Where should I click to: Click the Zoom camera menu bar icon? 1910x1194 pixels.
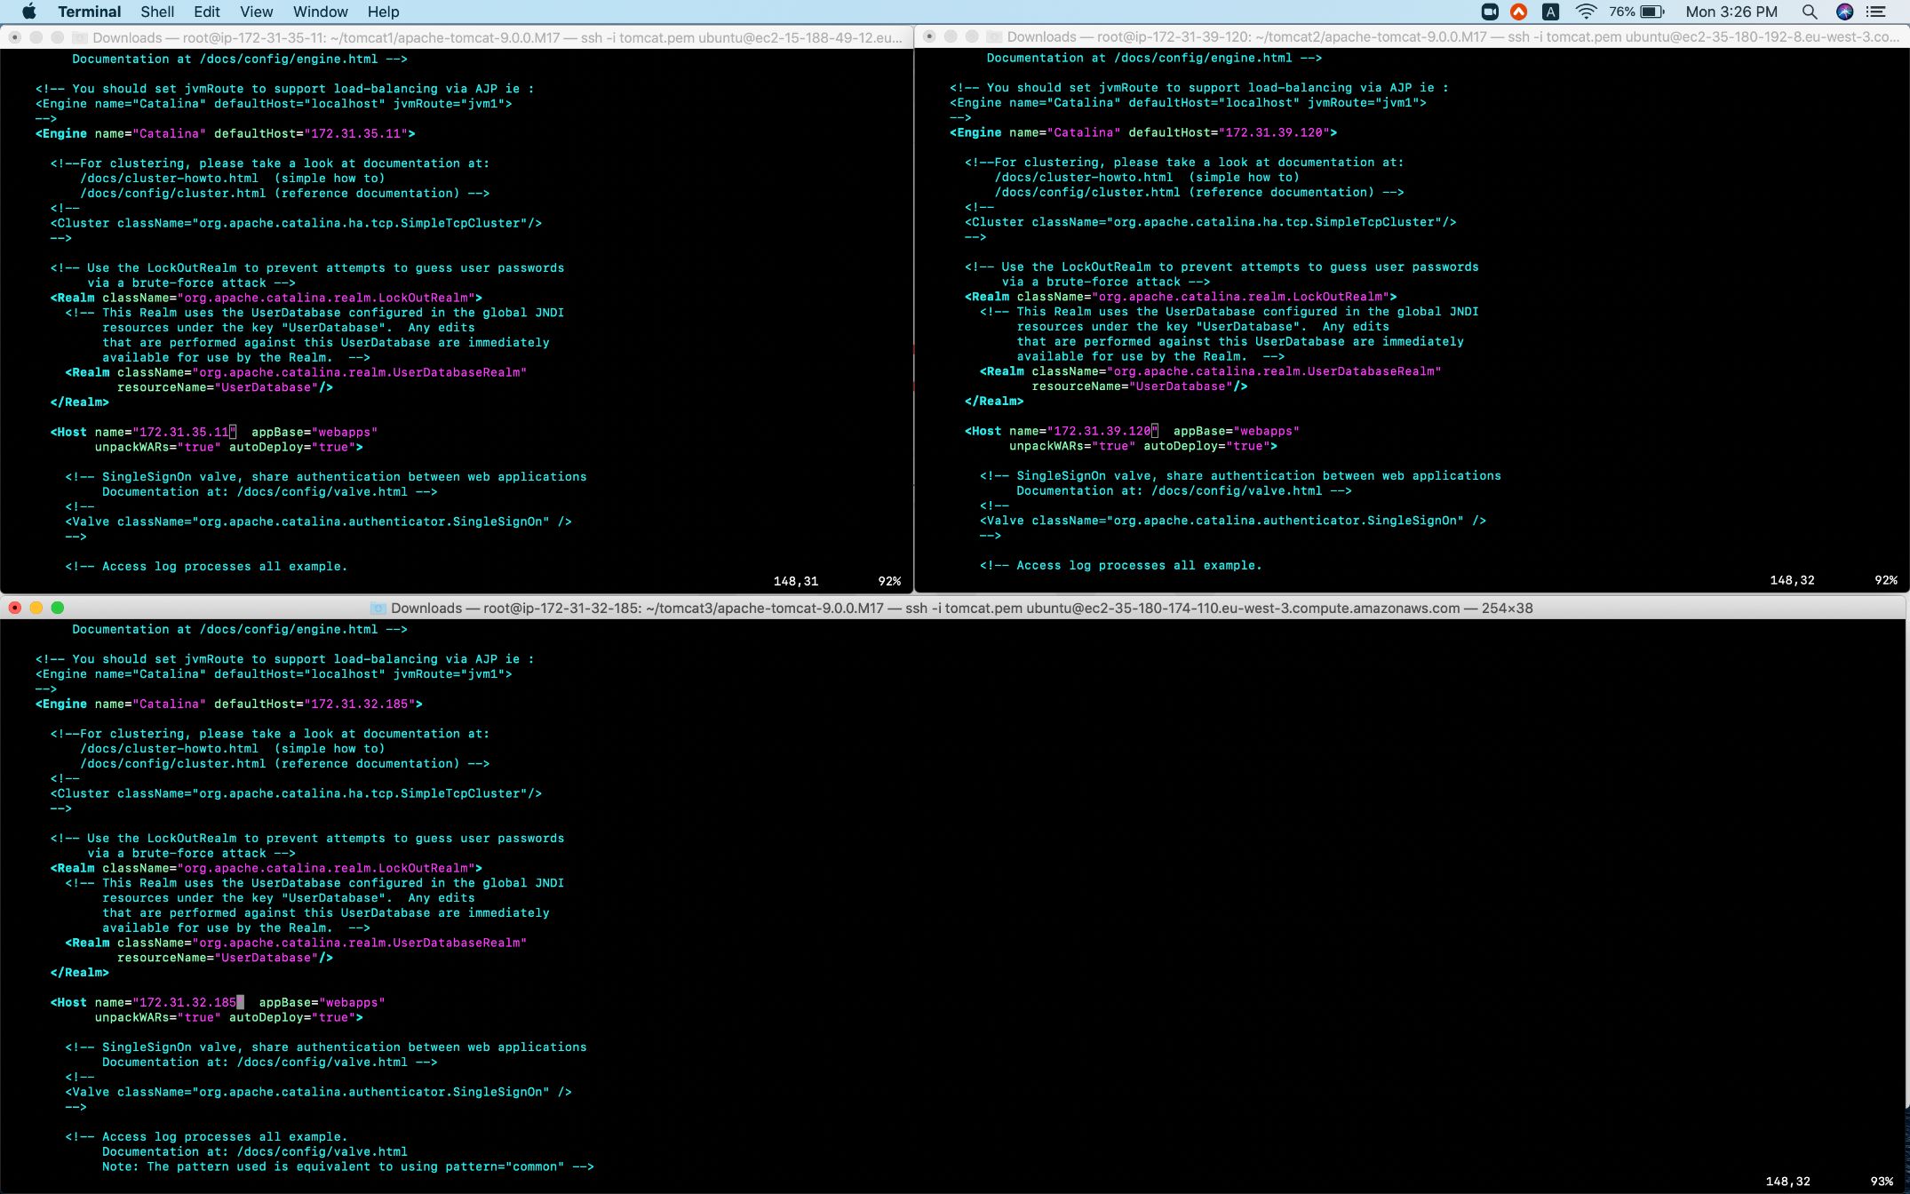point(1490,12)
